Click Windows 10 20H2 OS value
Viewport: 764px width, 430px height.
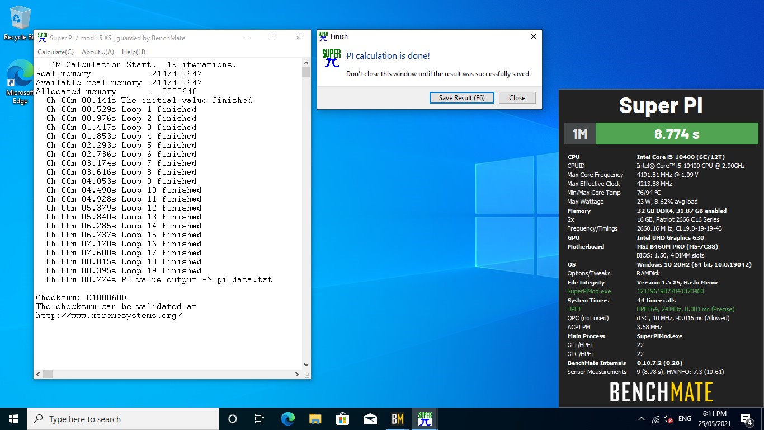click(694, 264)
